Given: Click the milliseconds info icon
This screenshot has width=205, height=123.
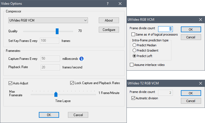Looking at the screenshot, I should (82, 58).
